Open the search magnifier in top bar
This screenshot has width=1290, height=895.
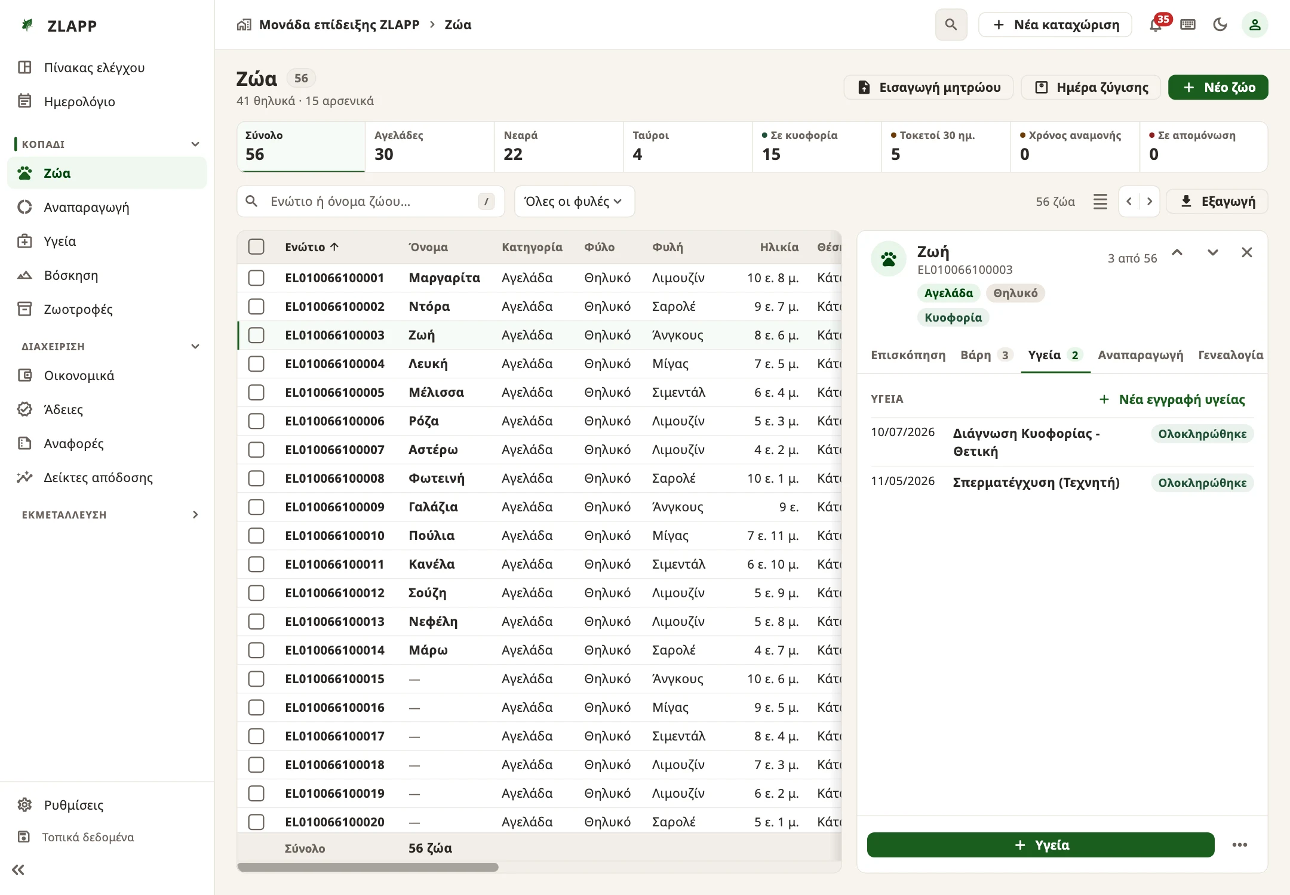[951, 24]
